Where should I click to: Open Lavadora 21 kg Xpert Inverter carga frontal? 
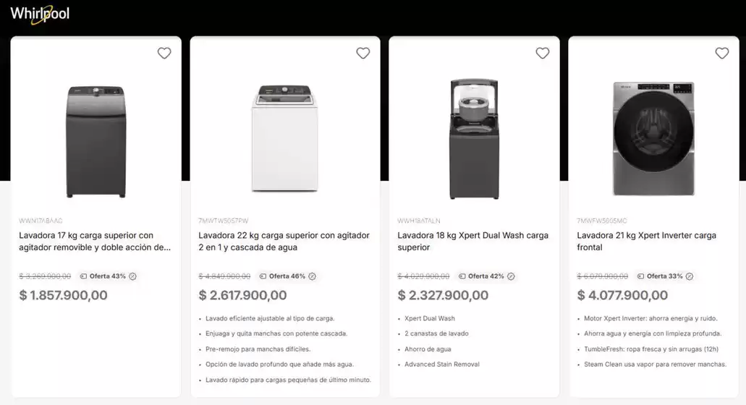click(646, 241)
